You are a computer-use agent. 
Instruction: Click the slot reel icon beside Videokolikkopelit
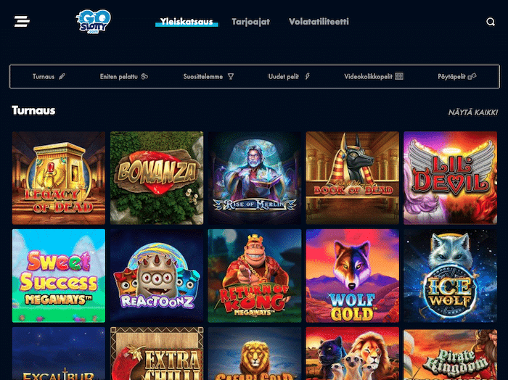[x=399, y=76]
